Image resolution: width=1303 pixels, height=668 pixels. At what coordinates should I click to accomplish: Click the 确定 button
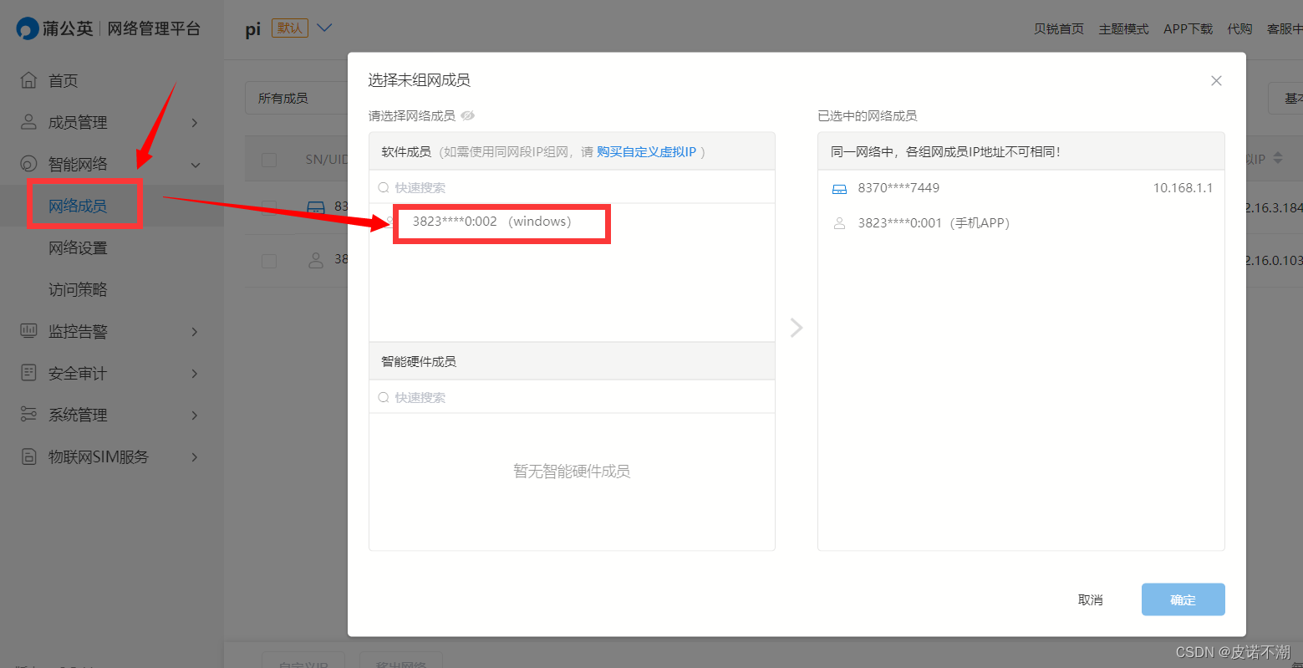(1183, 599)
